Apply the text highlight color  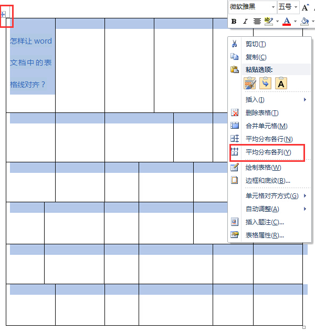click(x=268, y=22)
